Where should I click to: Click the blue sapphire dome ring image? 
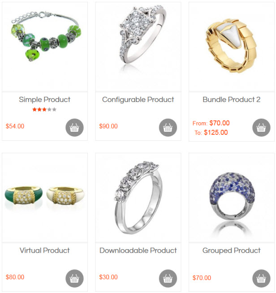(x=232, y=198)
